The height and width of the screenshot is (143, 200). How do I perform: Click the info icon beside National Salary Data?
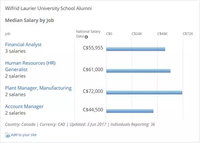click(86, 37)
